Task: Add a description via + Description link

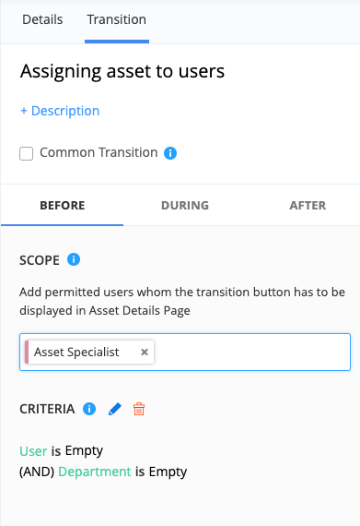Action: click(60, 111)
